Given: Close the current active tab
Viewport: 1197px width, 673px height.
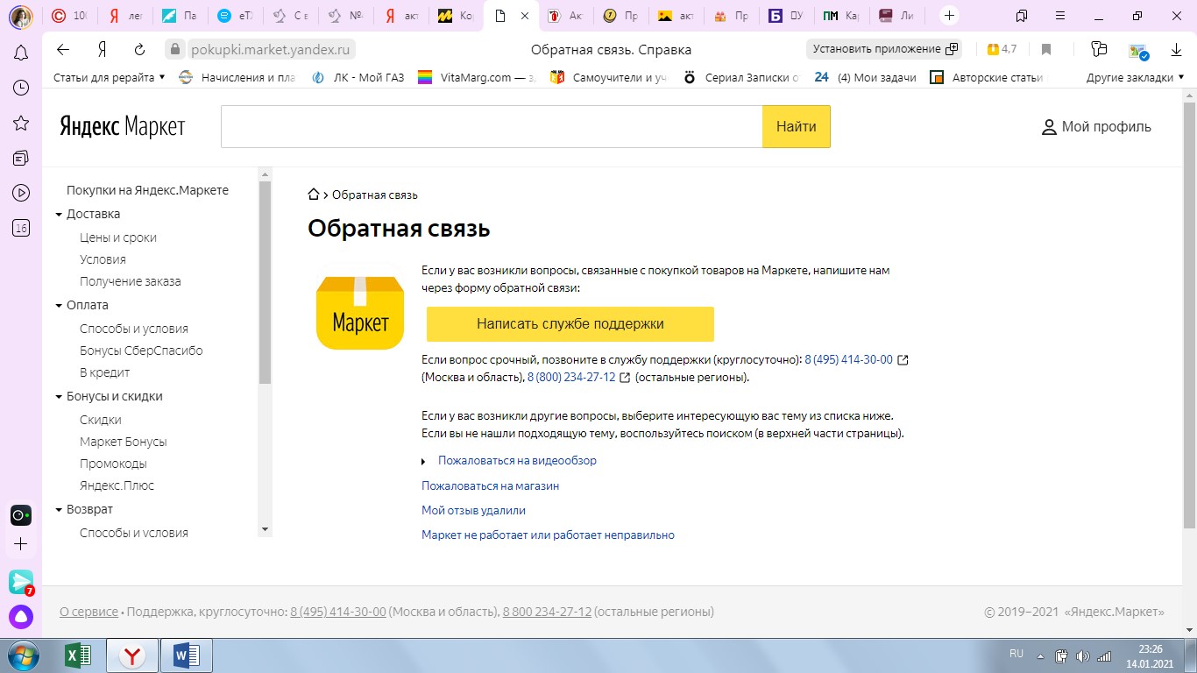Looking at the screenshot, I should tap(524, 16).
